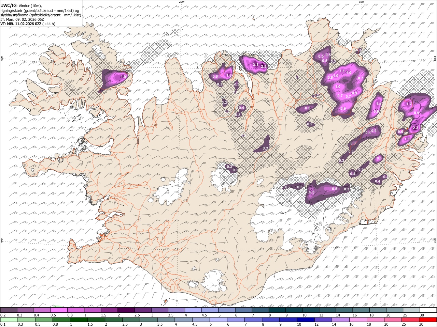Click the 'Vindur (10m)' label in the header
This screenshot has height=327, width=437.
click(x=30, y=6)
